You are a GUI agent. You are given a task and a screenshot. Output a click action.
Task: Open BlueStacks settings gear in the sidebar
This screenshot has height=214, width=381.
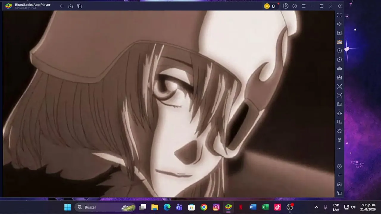pos(339,166)
